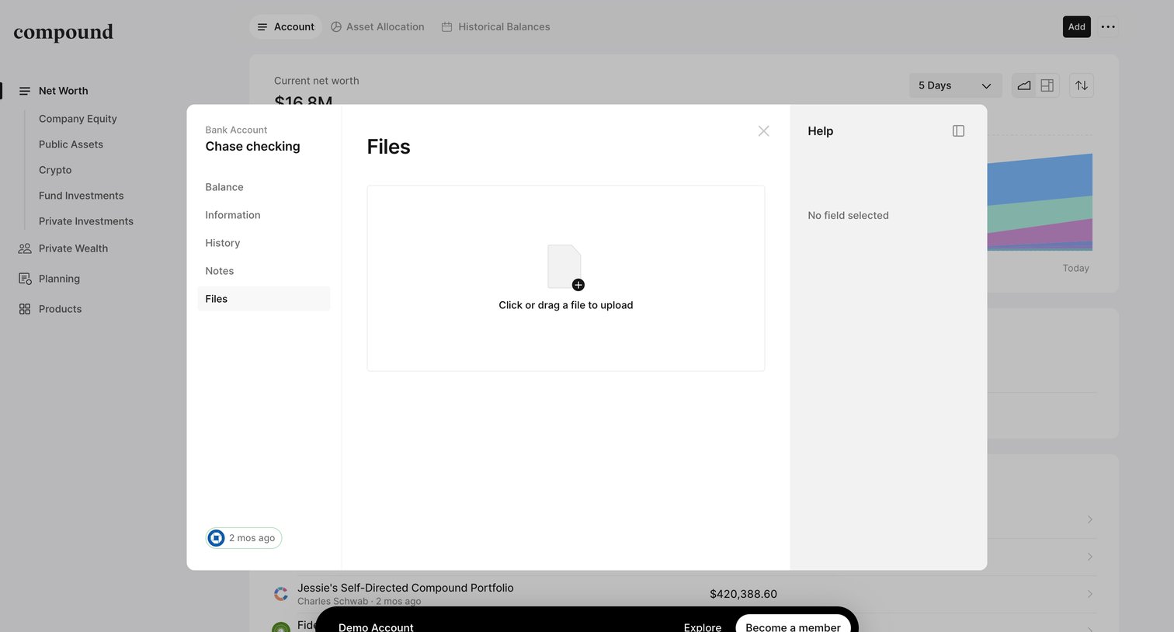
Task: Switch to area chart view icon
Action: (1024, 85)
